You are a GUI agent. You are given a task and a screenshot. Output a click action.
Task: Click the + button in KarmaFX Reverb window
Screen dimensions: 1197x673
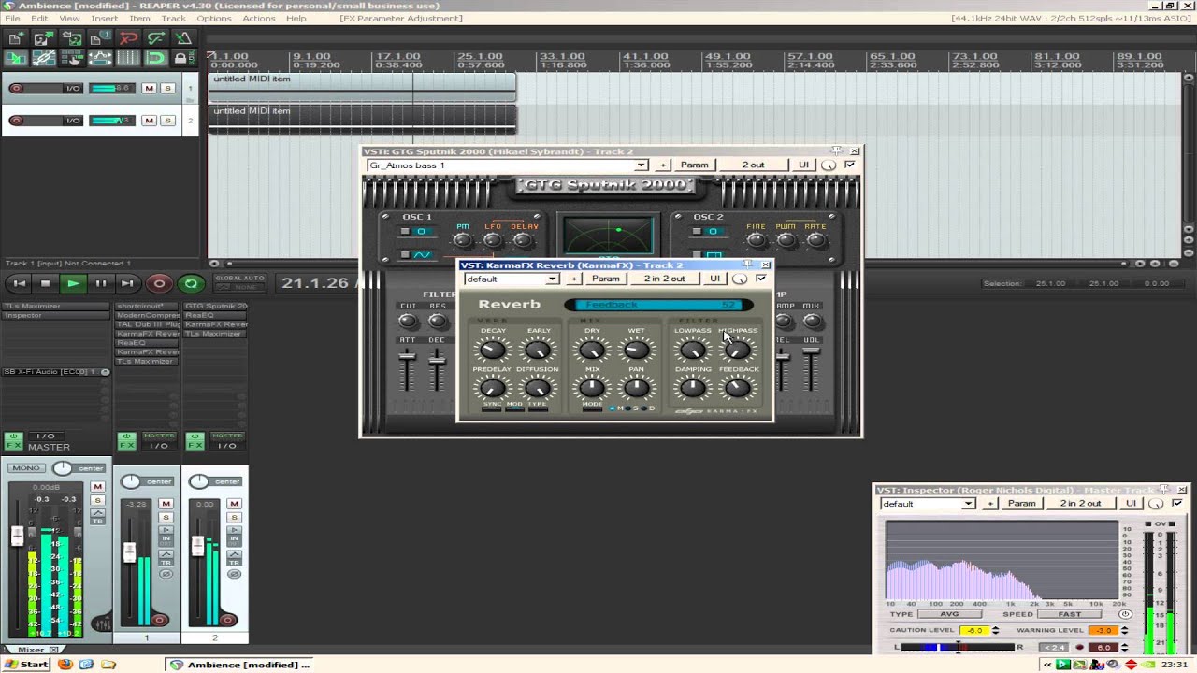(x=574, y=279)
